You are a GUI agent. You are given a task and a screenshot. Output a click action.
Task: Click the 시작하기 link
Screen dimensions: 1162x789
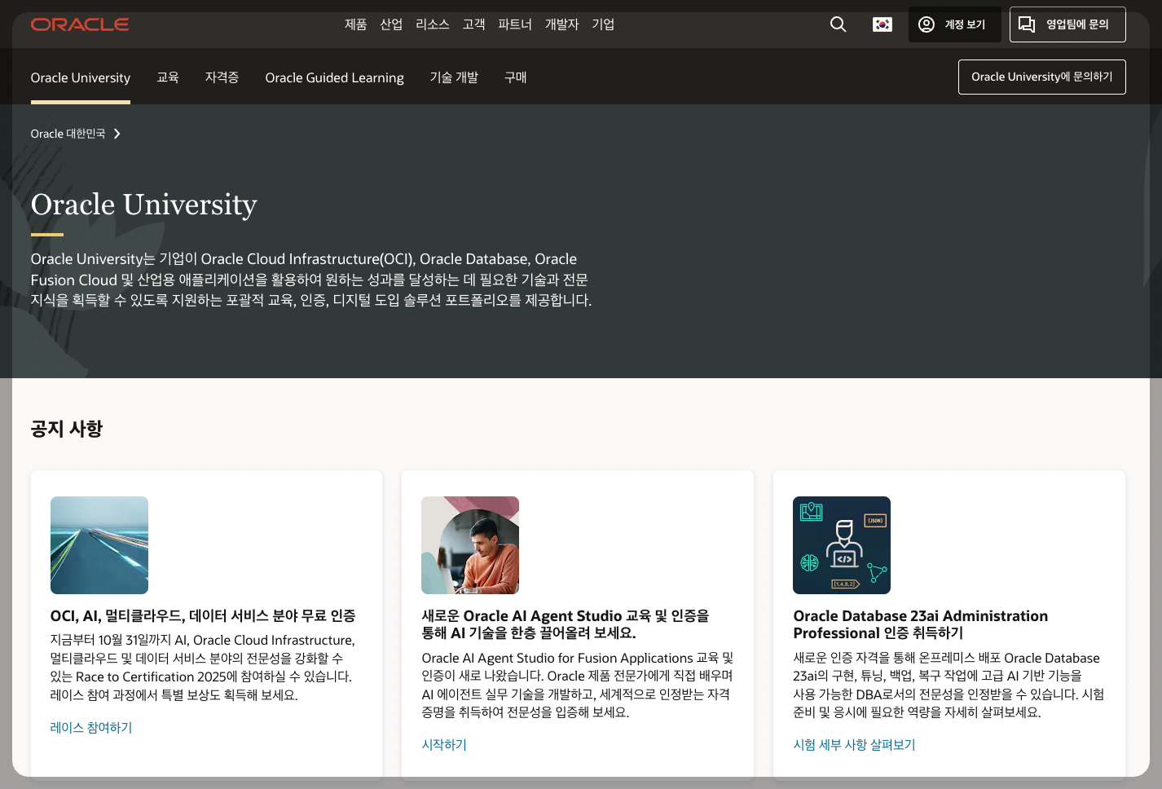click(x=444, y=745)
